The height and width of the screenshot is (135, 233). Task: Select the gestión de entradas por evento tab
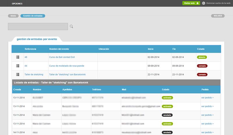click(37, 39)
